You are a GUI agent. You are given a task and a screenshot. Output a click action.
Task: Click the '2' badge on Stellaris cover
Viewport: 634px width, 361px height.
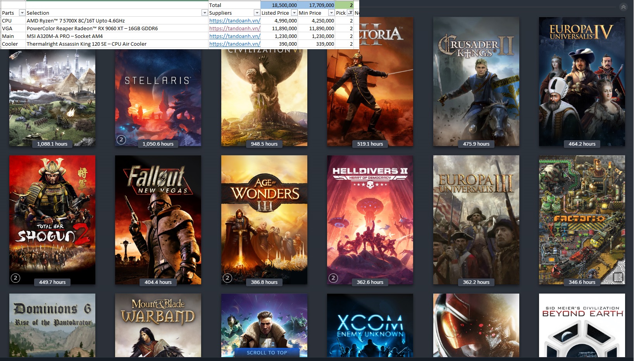[x=121, y=139]
